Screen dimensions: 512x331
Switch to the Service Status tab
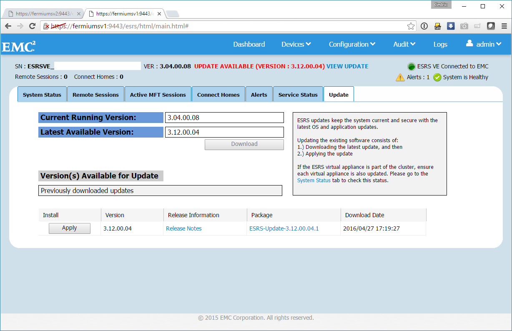298,95
